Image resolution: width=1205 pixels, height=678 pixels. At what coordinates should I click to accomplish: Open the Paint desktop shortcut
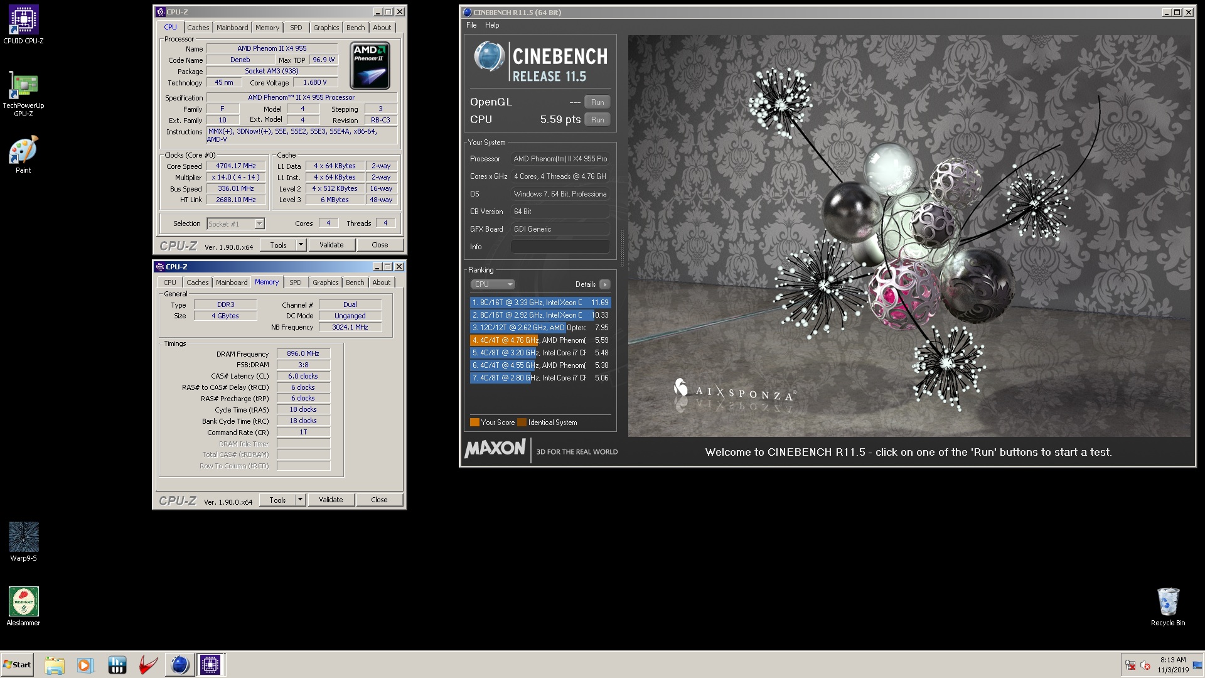tap(23, 154)
